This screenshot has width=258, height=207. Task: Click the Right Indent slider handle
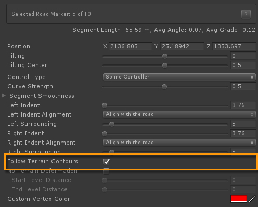(x=105, y=134)
